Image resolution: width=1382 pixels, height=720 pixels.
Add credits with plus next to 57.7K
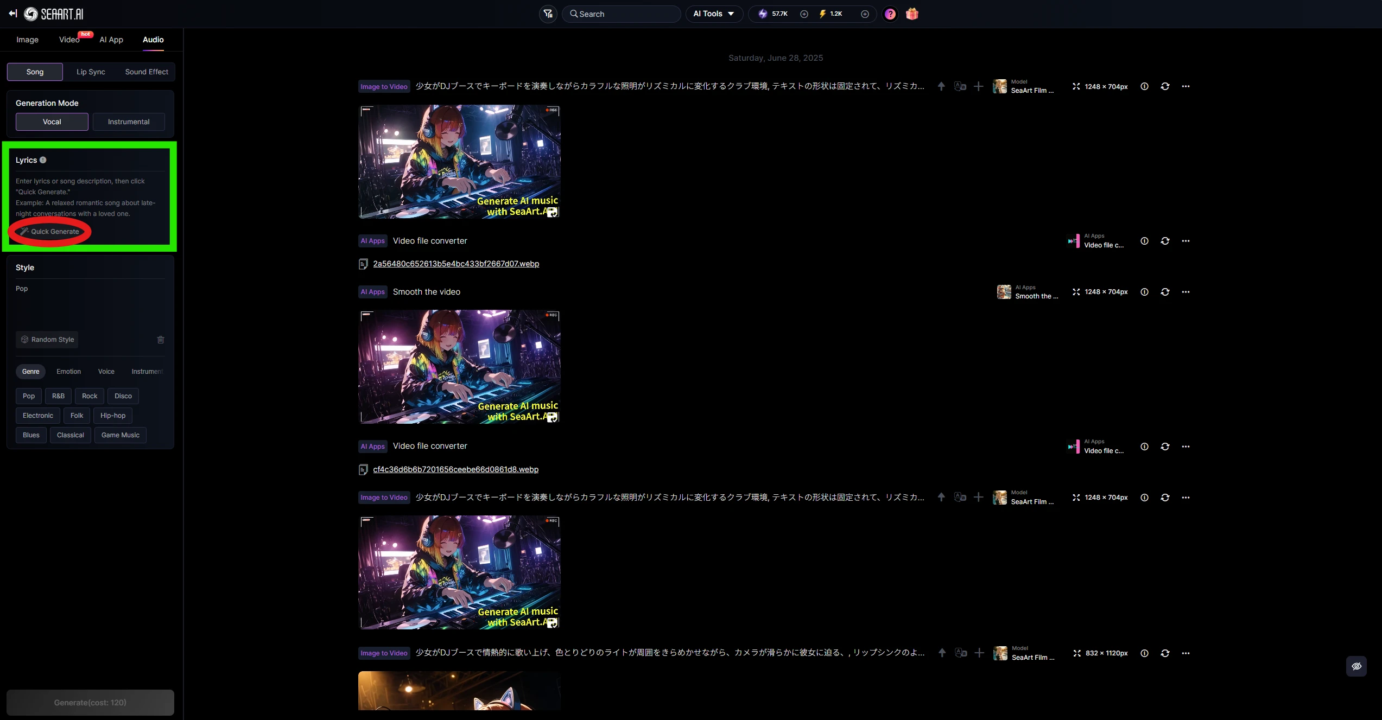pos(804,14)
